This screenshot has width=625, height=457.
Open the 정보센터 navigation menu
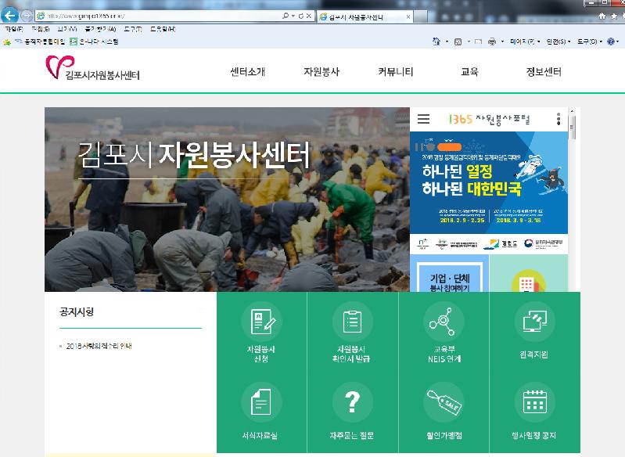pyautogui.click(x=544, y=72)
